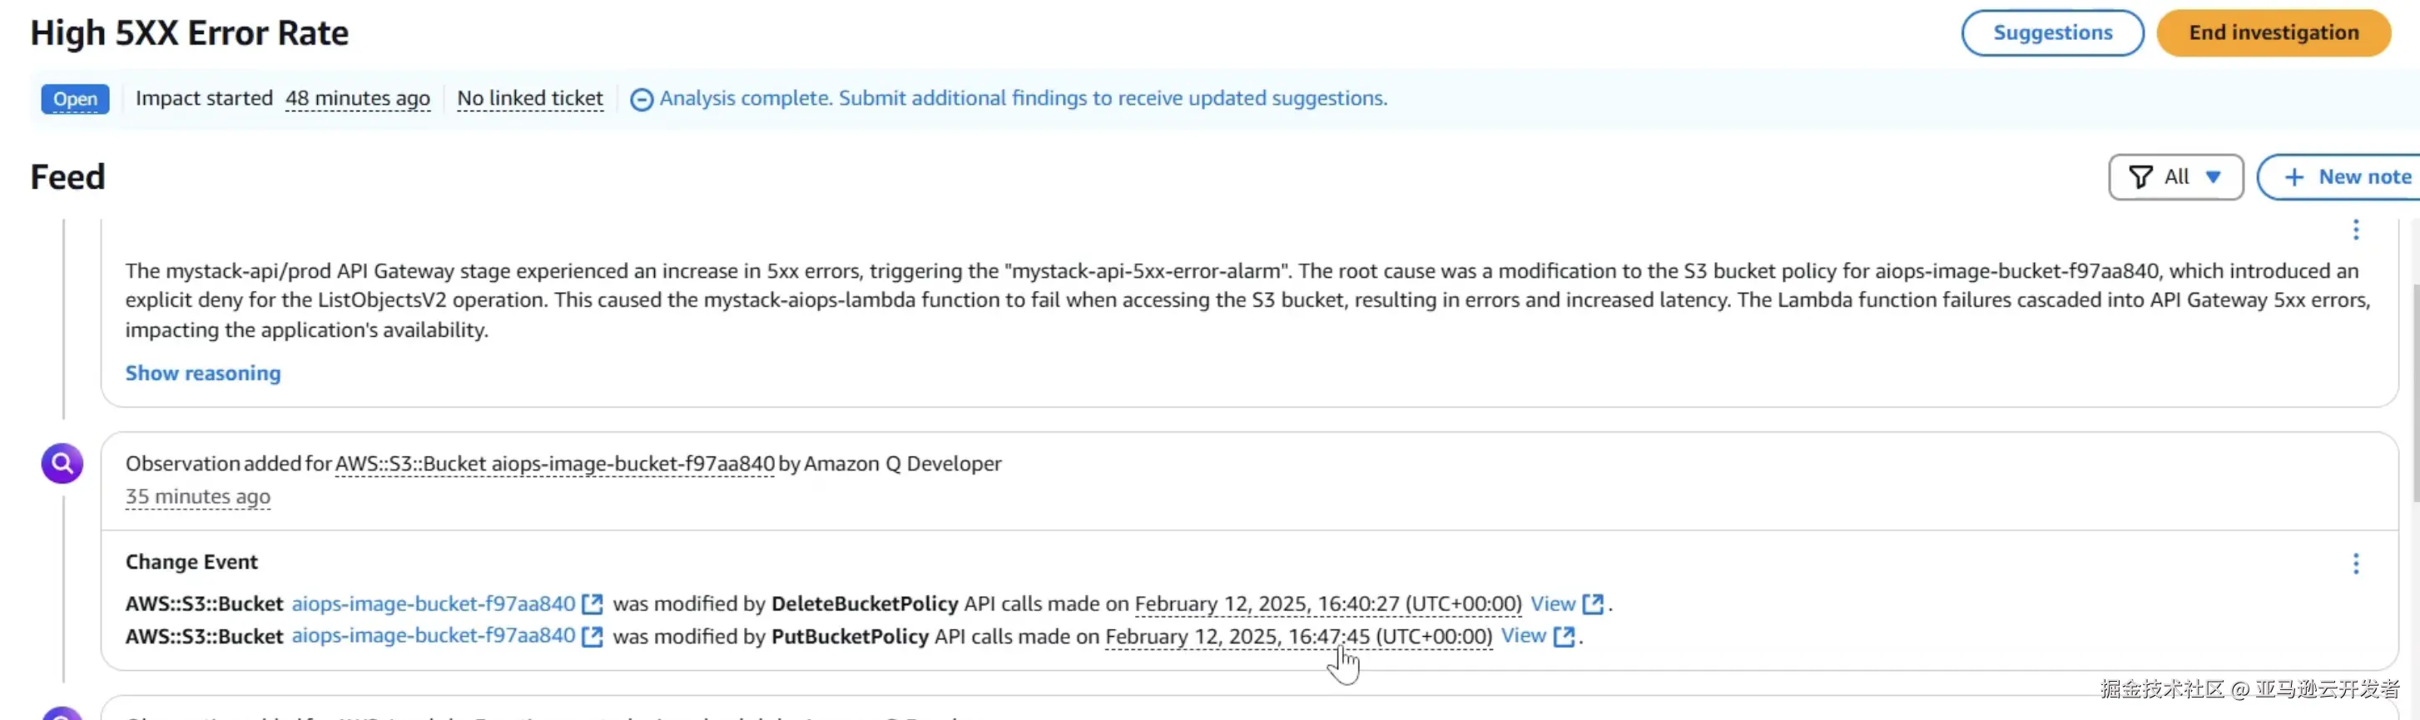Viewport: 2420px width, 720px height.
Task: Expand Show reasoning link
Action: tap(203, 373)
